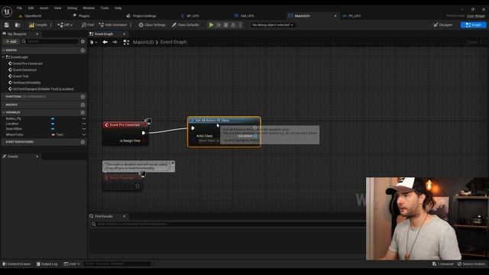
Task: Navigate back in graph history
Action: [x=105, y=42]
